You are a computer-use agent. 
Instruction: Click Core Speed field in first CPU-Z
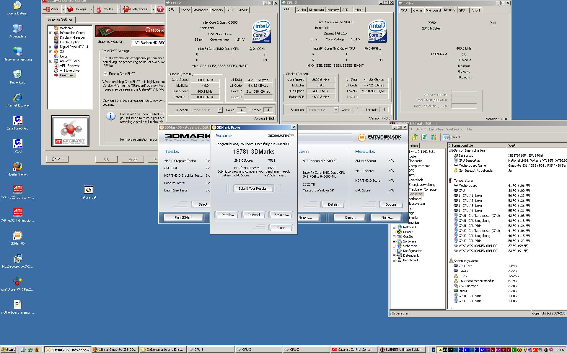tap(205, 80)
